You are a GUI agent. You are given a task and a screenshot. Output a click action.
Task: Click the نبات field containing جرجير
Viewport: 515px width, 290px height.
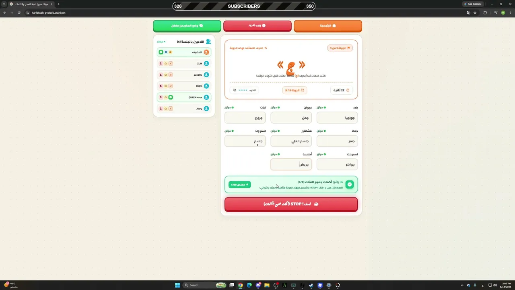[x=245, y=118]
